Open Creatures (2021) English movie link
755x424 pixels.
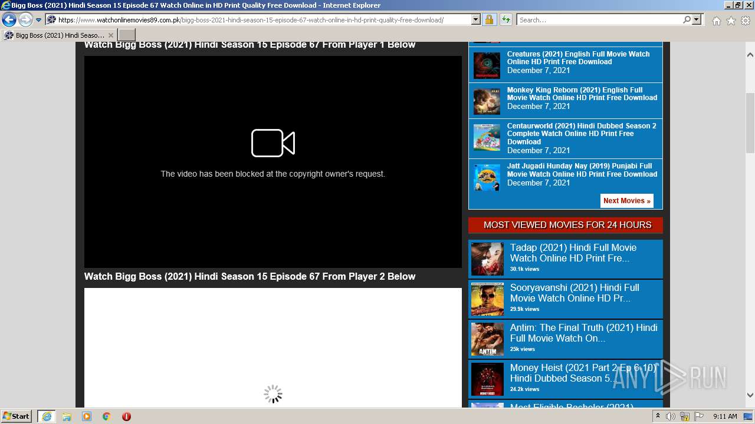[578, 58]
